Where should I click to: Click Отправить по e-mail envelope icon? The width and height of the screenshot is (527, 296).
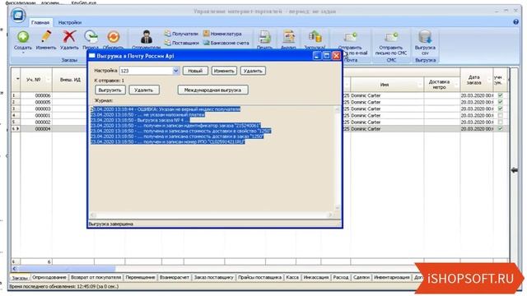pyautogui.click(x=350, y=36)
